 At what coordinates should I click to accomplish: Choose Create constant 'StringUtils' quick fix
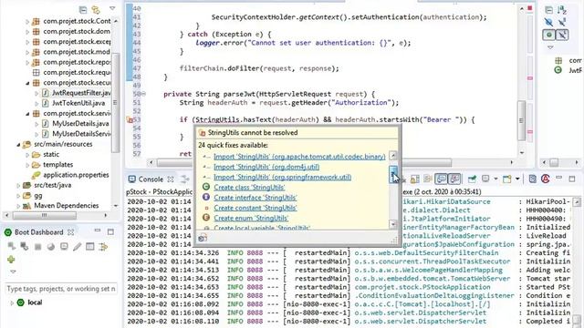pos(255,208)
